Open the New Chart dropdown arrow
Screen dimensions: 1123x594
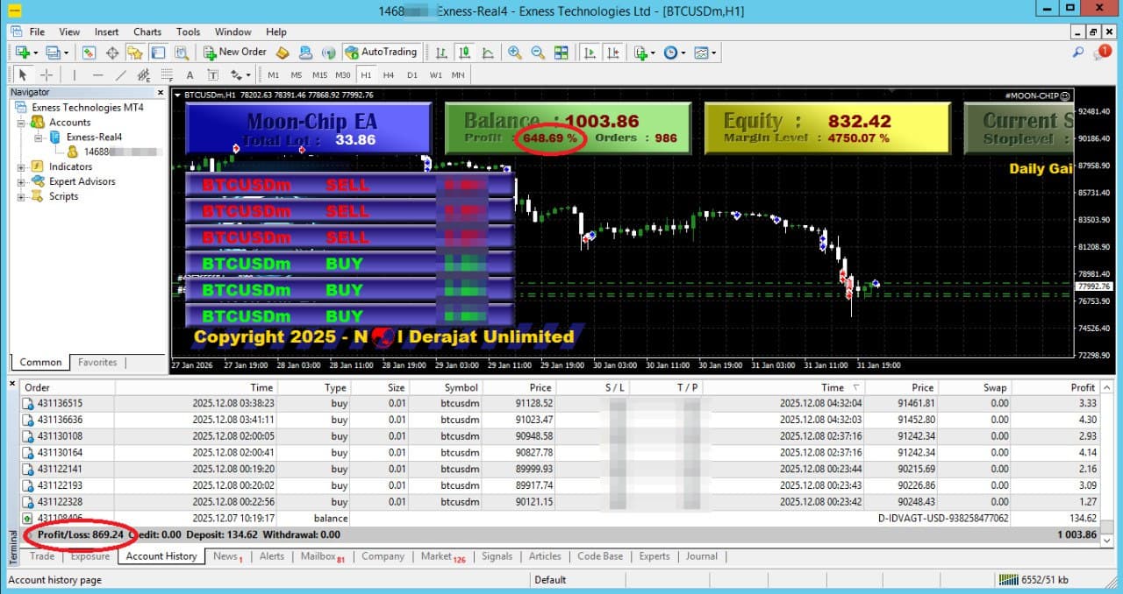(35, 52)
